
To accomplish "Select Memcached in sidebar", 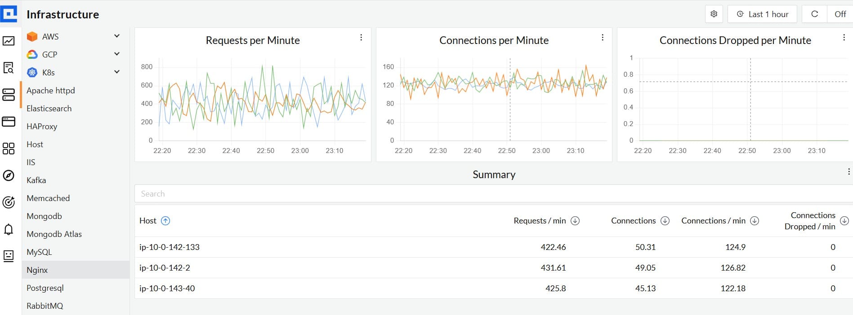I will (x=75, y=198).
